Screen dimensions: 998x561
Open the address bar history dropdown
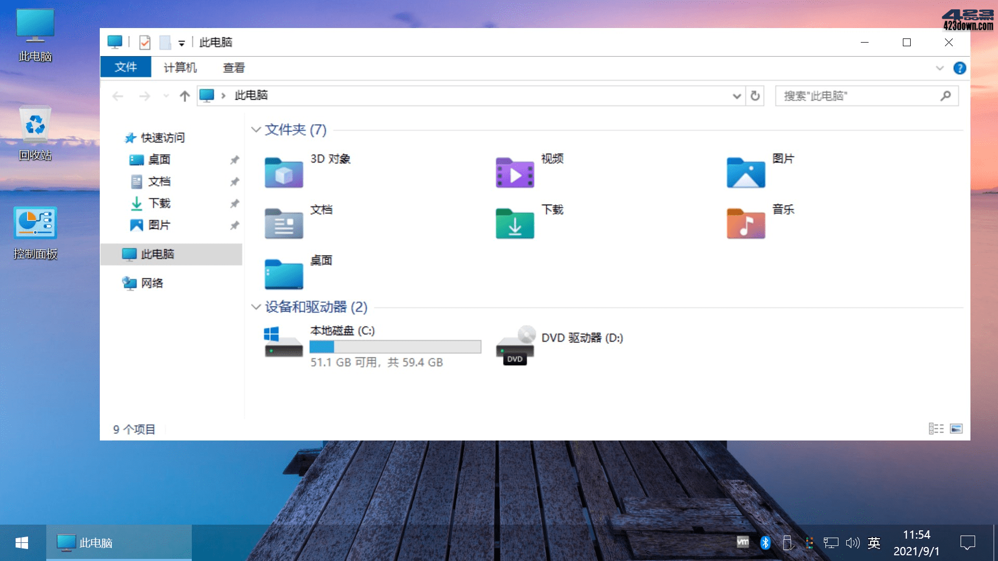point(737,96)
